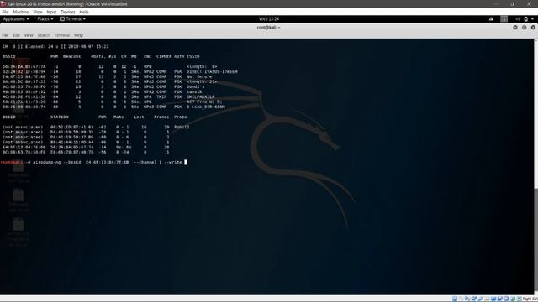Click the 'SHILPAKAILA' ESSID entry

(200, 97)
